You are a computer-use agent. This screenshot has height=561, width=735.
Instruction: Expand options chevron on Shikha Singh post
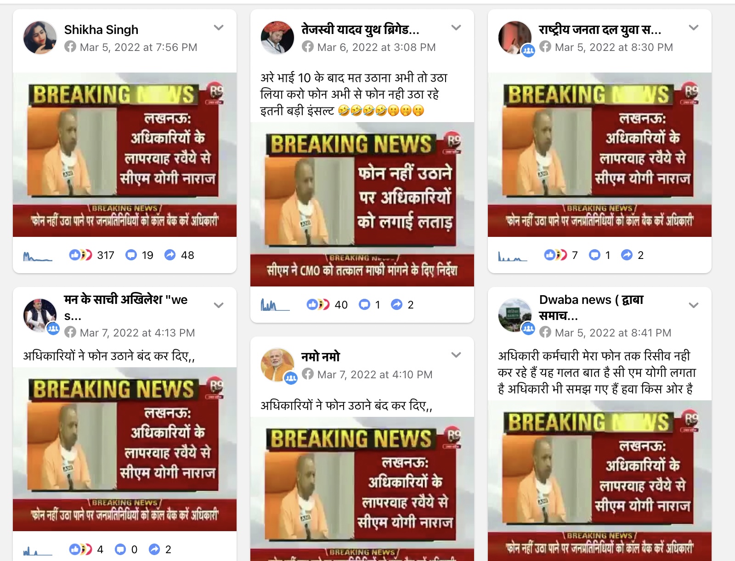[219, 28]
